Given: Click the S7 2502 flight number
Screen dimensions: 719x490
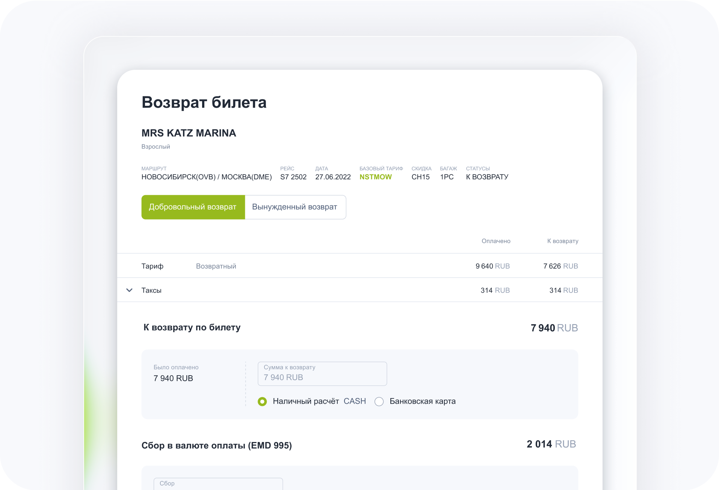Looking at the screenshot, I should coord(293,177).
